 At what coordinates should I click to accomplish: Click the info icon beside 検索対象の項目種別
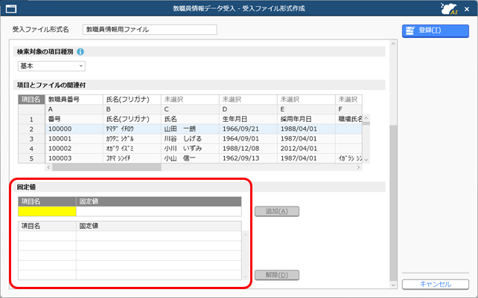pos(80,52)
